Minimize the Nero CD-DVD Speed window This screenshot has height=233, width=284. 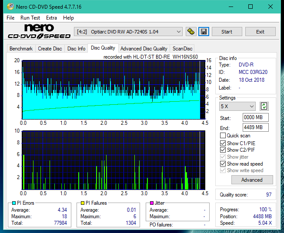coord(231,7)
